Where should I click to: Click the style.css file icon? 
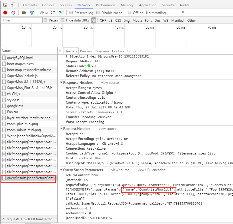coord(4,100)
